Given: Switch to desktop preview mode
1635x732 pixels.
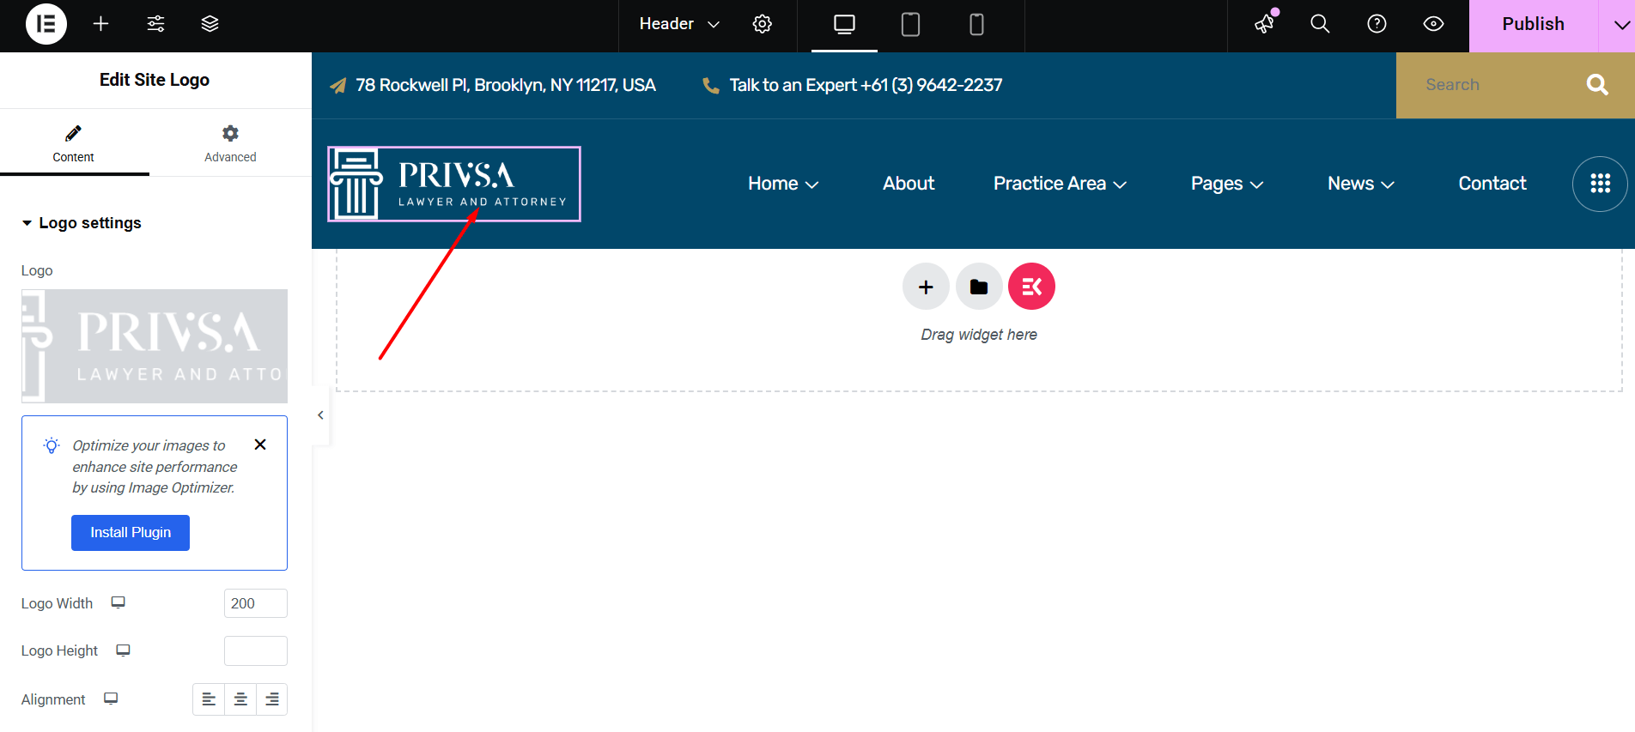Looking at the screenshot, I should (x=844, y=25).
